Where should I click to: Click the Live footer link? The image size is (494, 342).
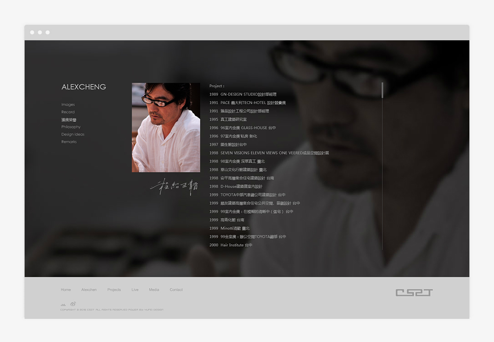coord(135,290)
